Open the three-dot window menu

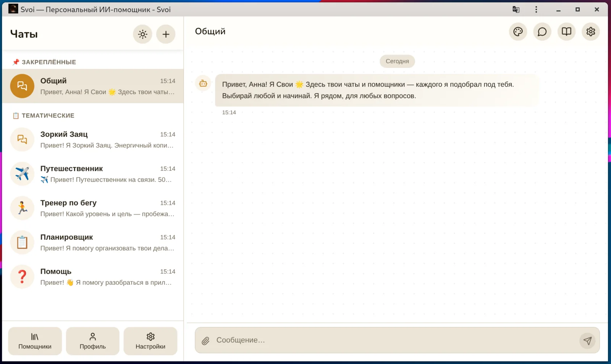[x=536, y=10]
